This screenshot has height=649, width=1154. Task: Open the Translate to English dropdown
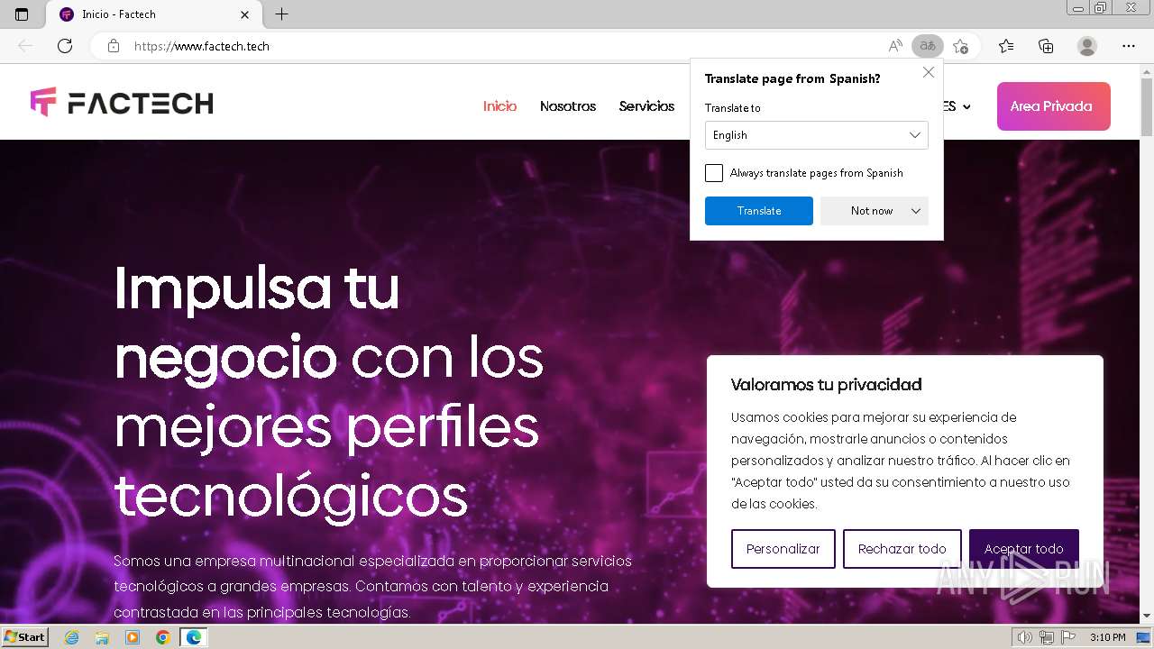tap(817, 135)
